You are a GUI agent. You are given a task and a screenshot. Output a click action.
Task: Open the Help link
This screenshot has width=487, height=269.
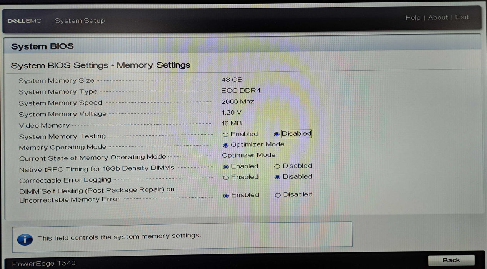[413, 18]
